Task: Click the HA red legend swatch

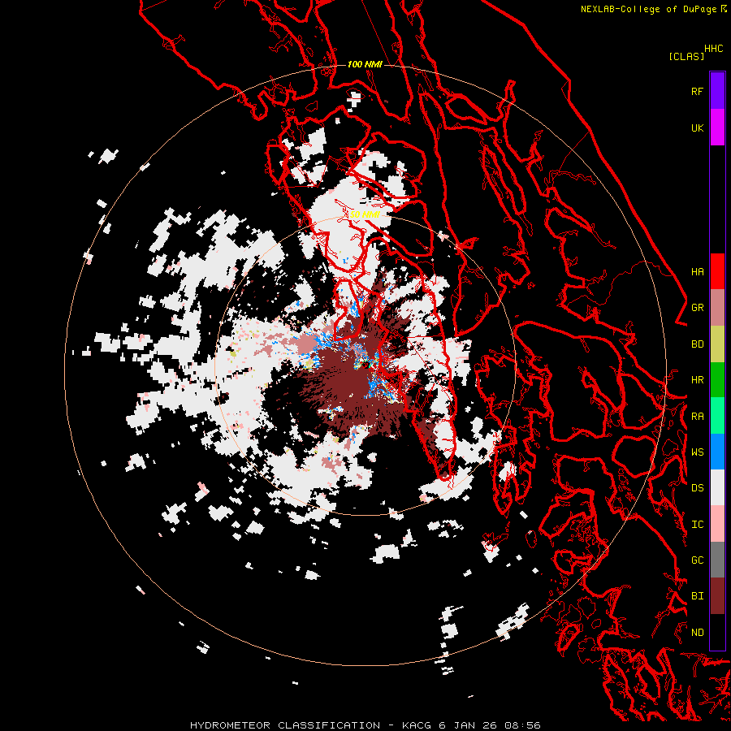Action: tap(717, 271)
